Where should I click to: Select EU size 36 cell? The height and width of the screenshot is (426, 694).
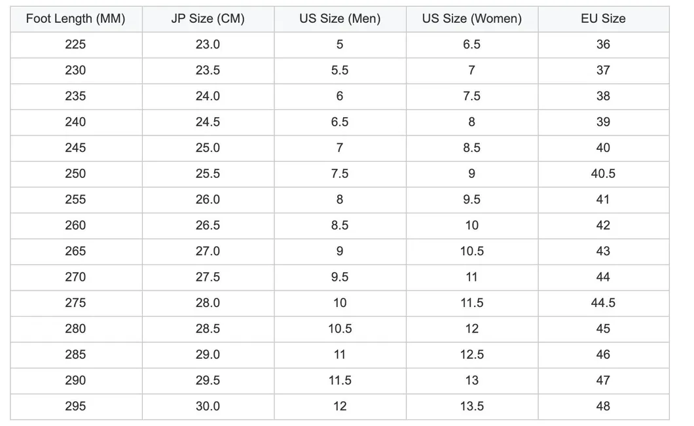coord(603,44)
